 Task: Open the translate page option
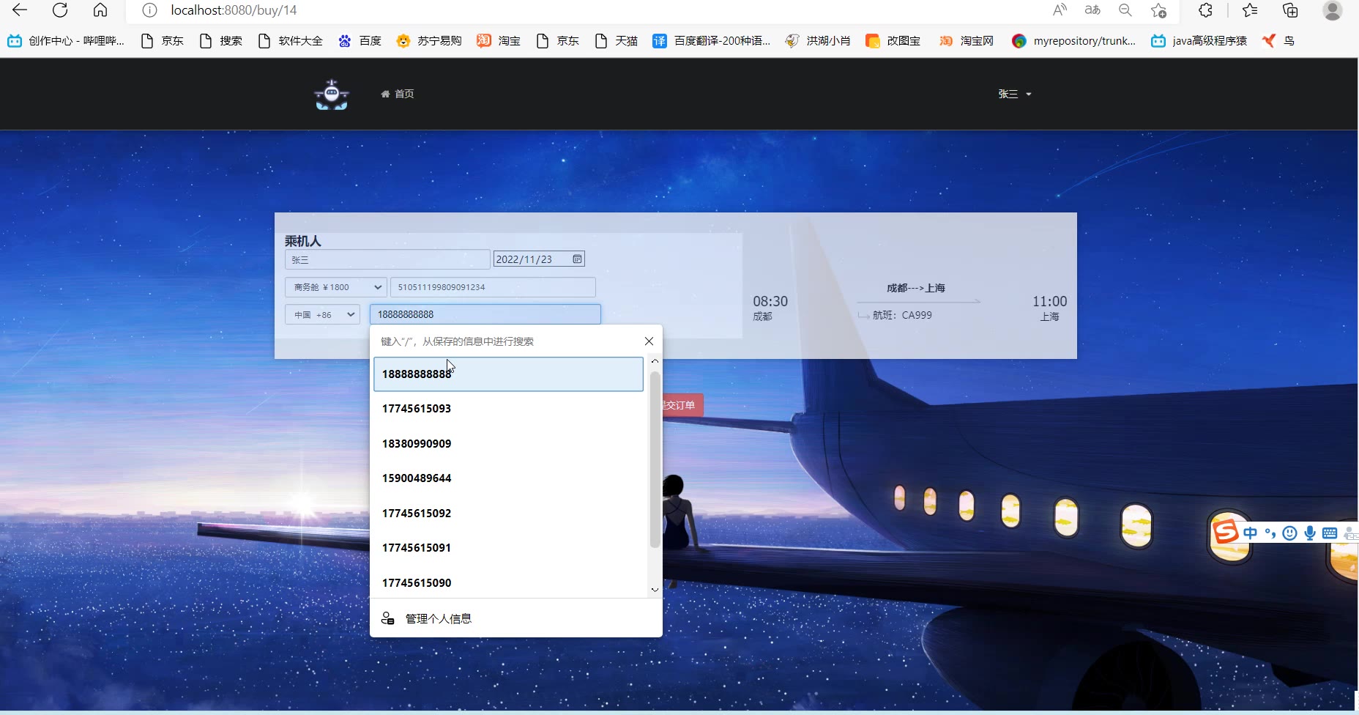[1092, 10]
